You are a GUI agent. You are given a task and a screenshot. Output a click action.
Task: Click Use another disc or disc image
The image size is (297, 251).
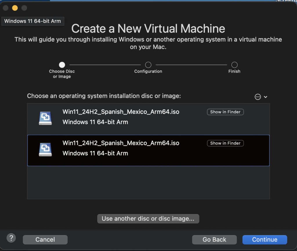[148, 219]
